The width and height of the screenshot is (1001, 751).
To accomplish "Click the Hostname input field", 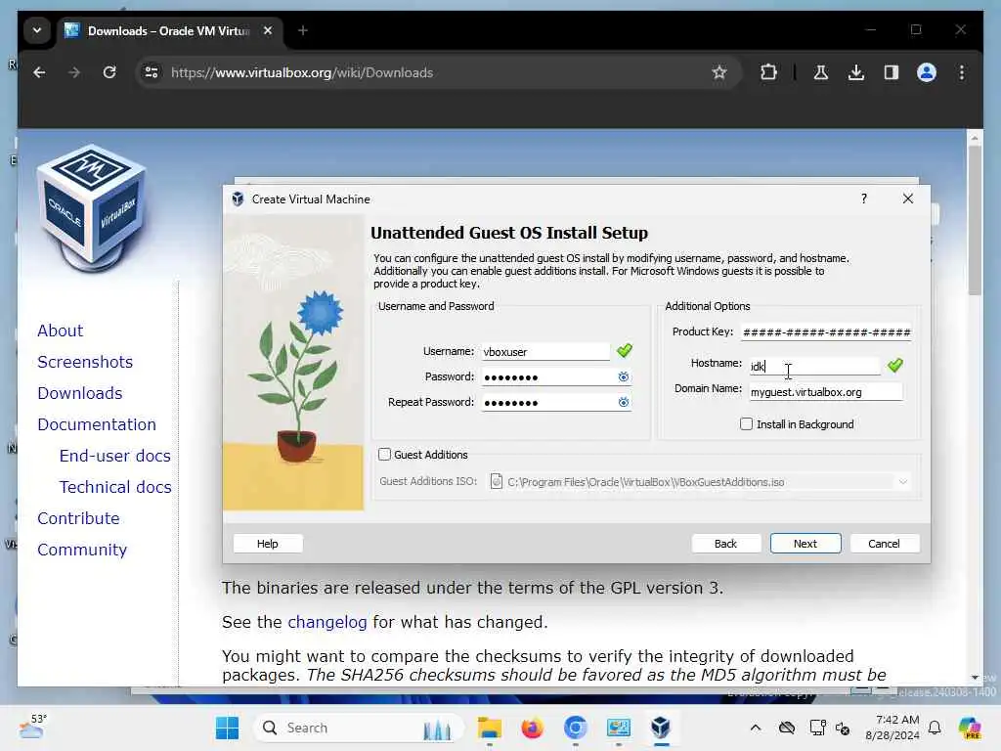I will (x=814, y=366).
